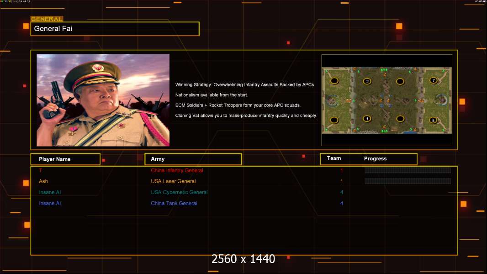Screen dimensions: 487x274
Task: Select the ECM Soldiers + Rocket Troopers line
Action: 238,105
